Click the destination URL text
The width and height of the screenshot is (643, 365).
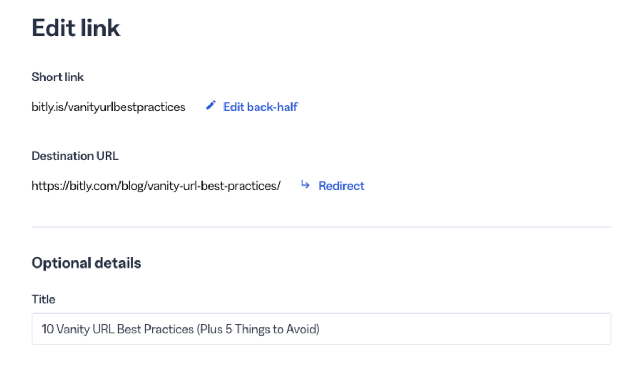(x=156, y=186)
